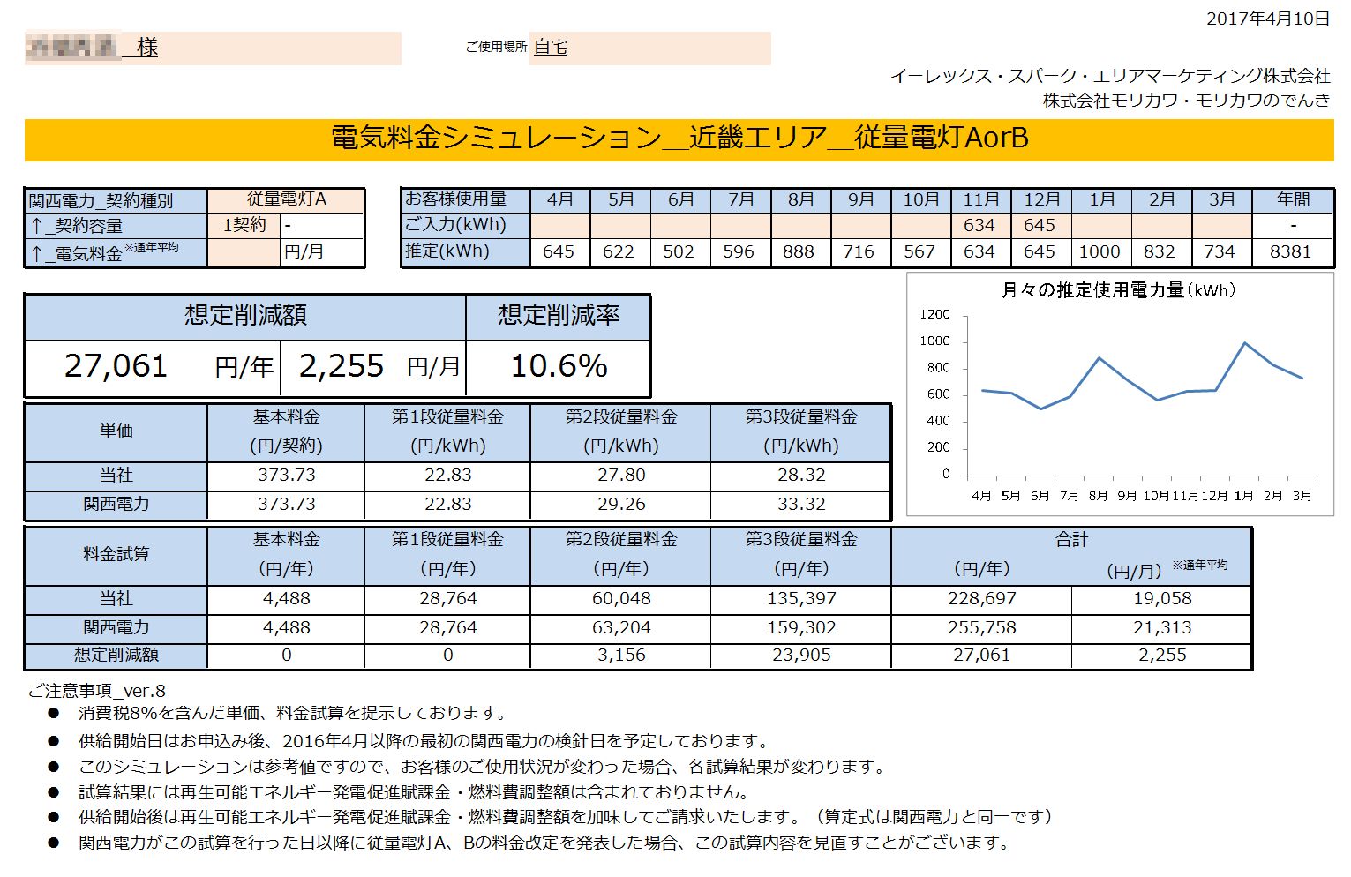Screen dimensions: 1351x877
Task: Click 関西電力 annual total 255,758 cell
Action: click(981, 628)
